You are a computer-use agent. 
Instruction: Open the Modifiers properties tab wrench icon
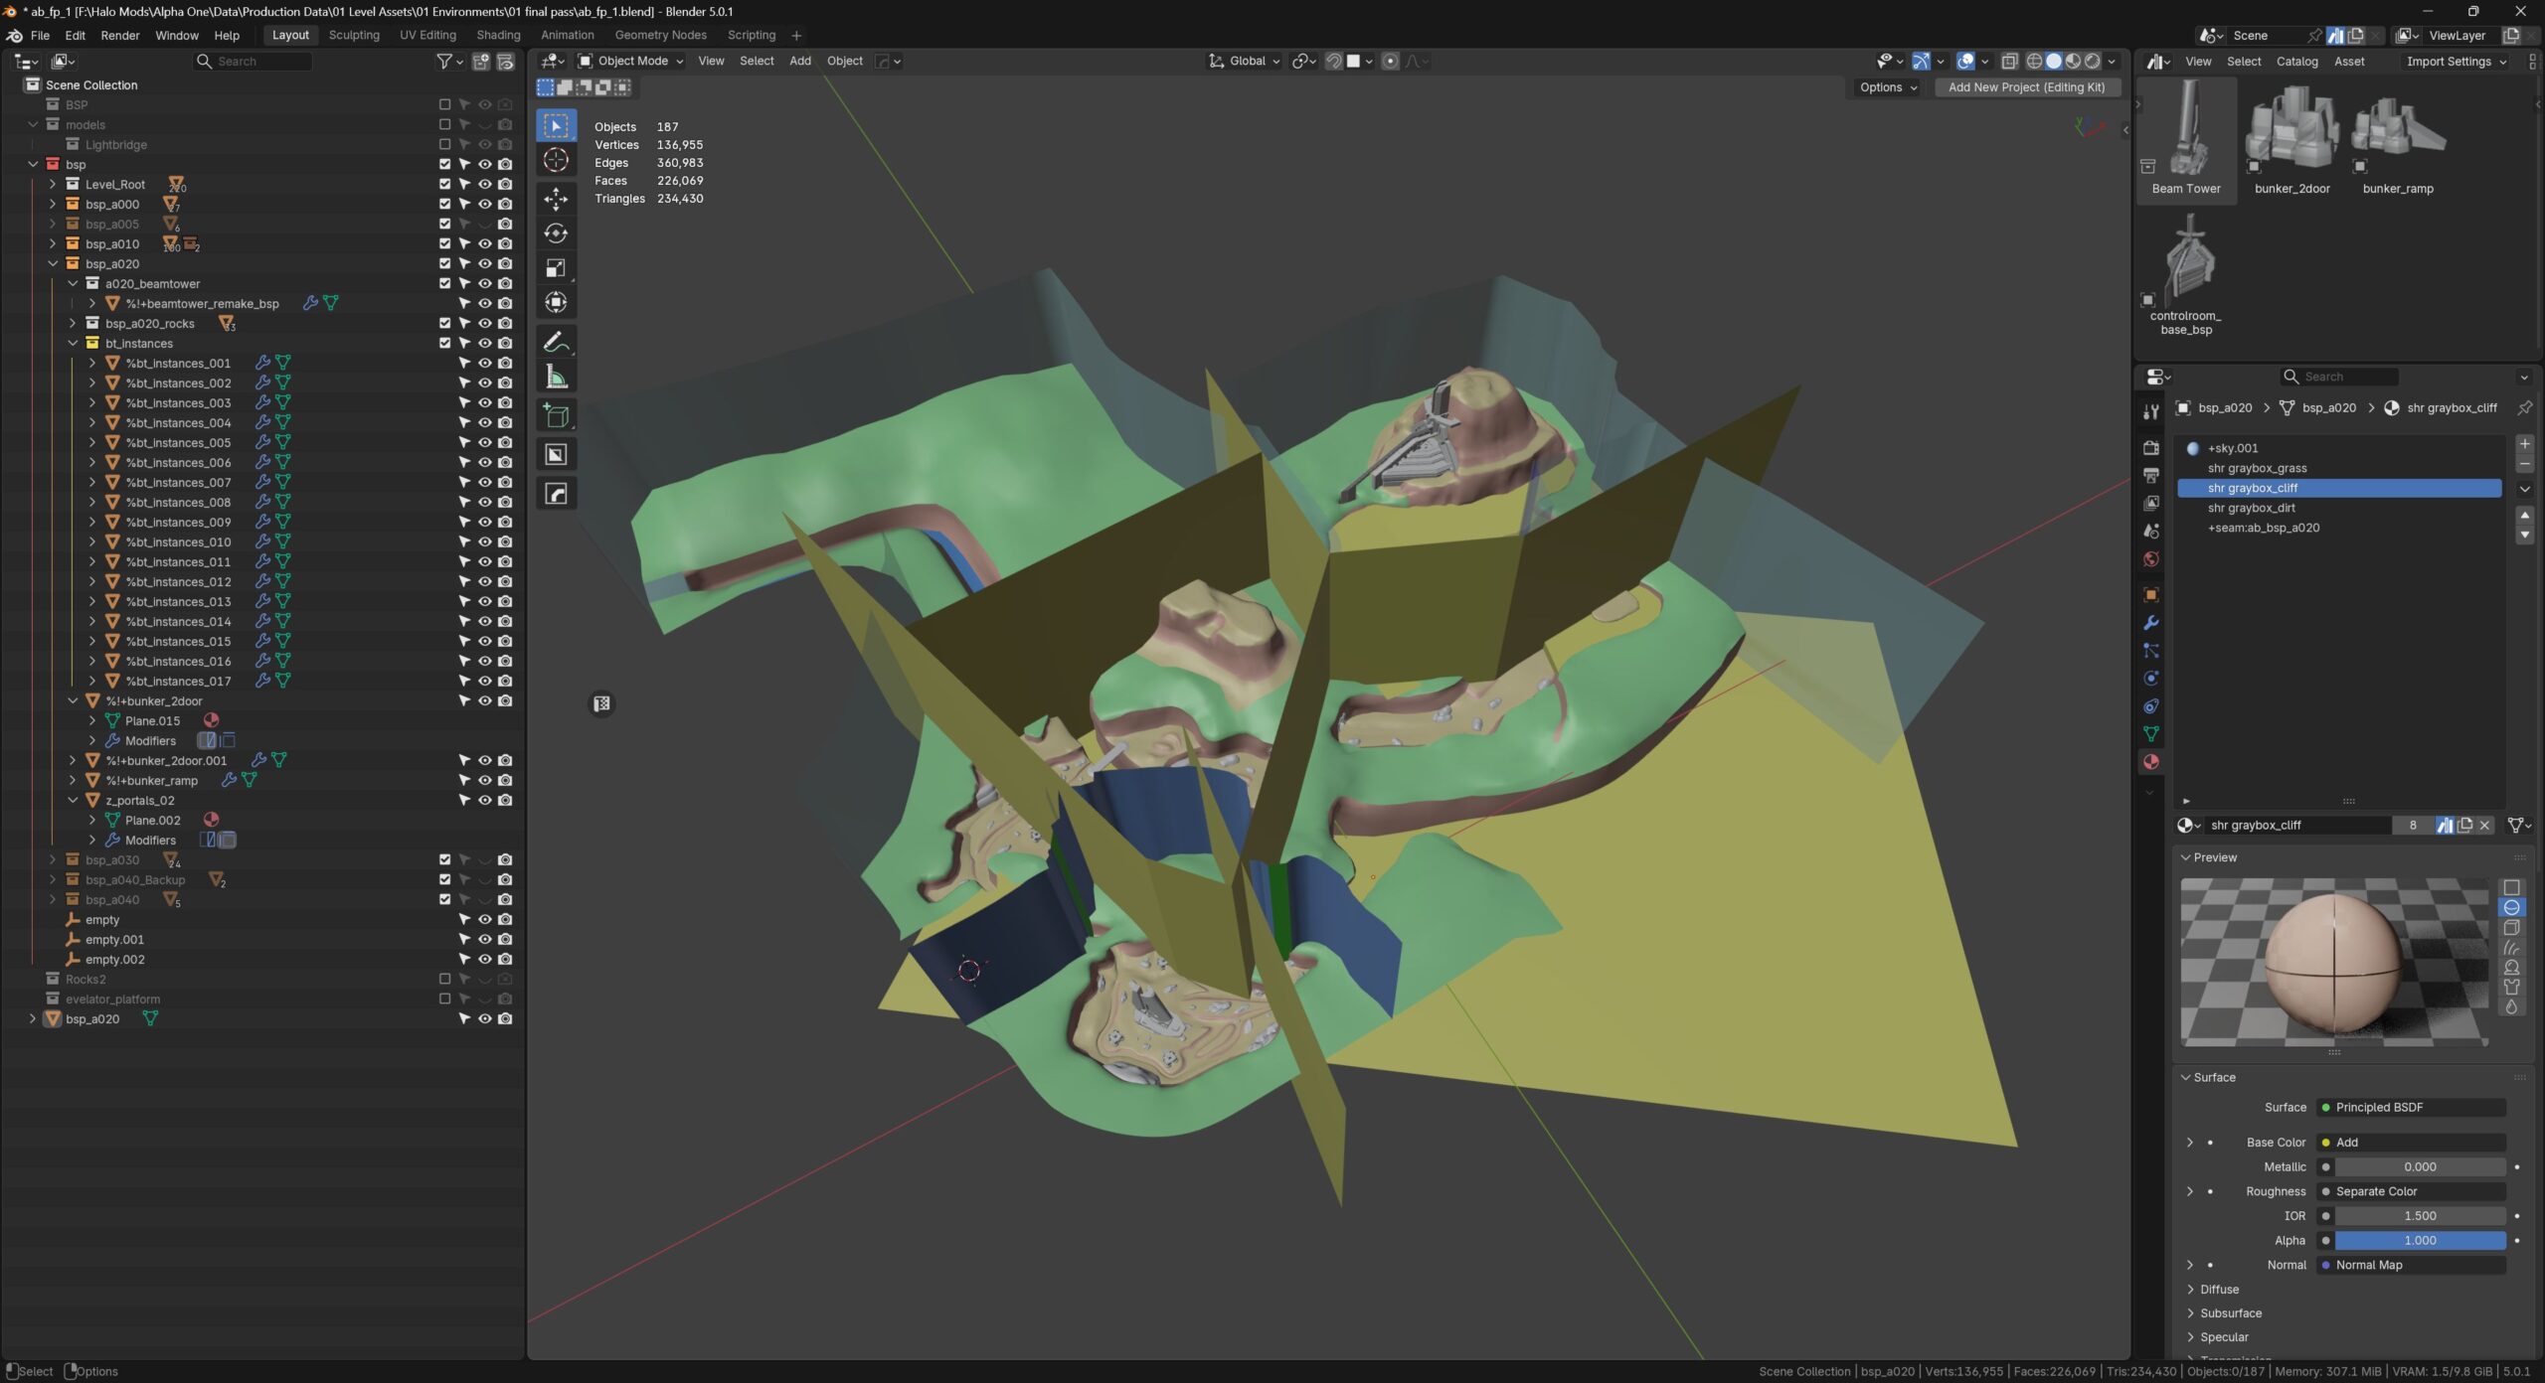(x=2150, y=623)
